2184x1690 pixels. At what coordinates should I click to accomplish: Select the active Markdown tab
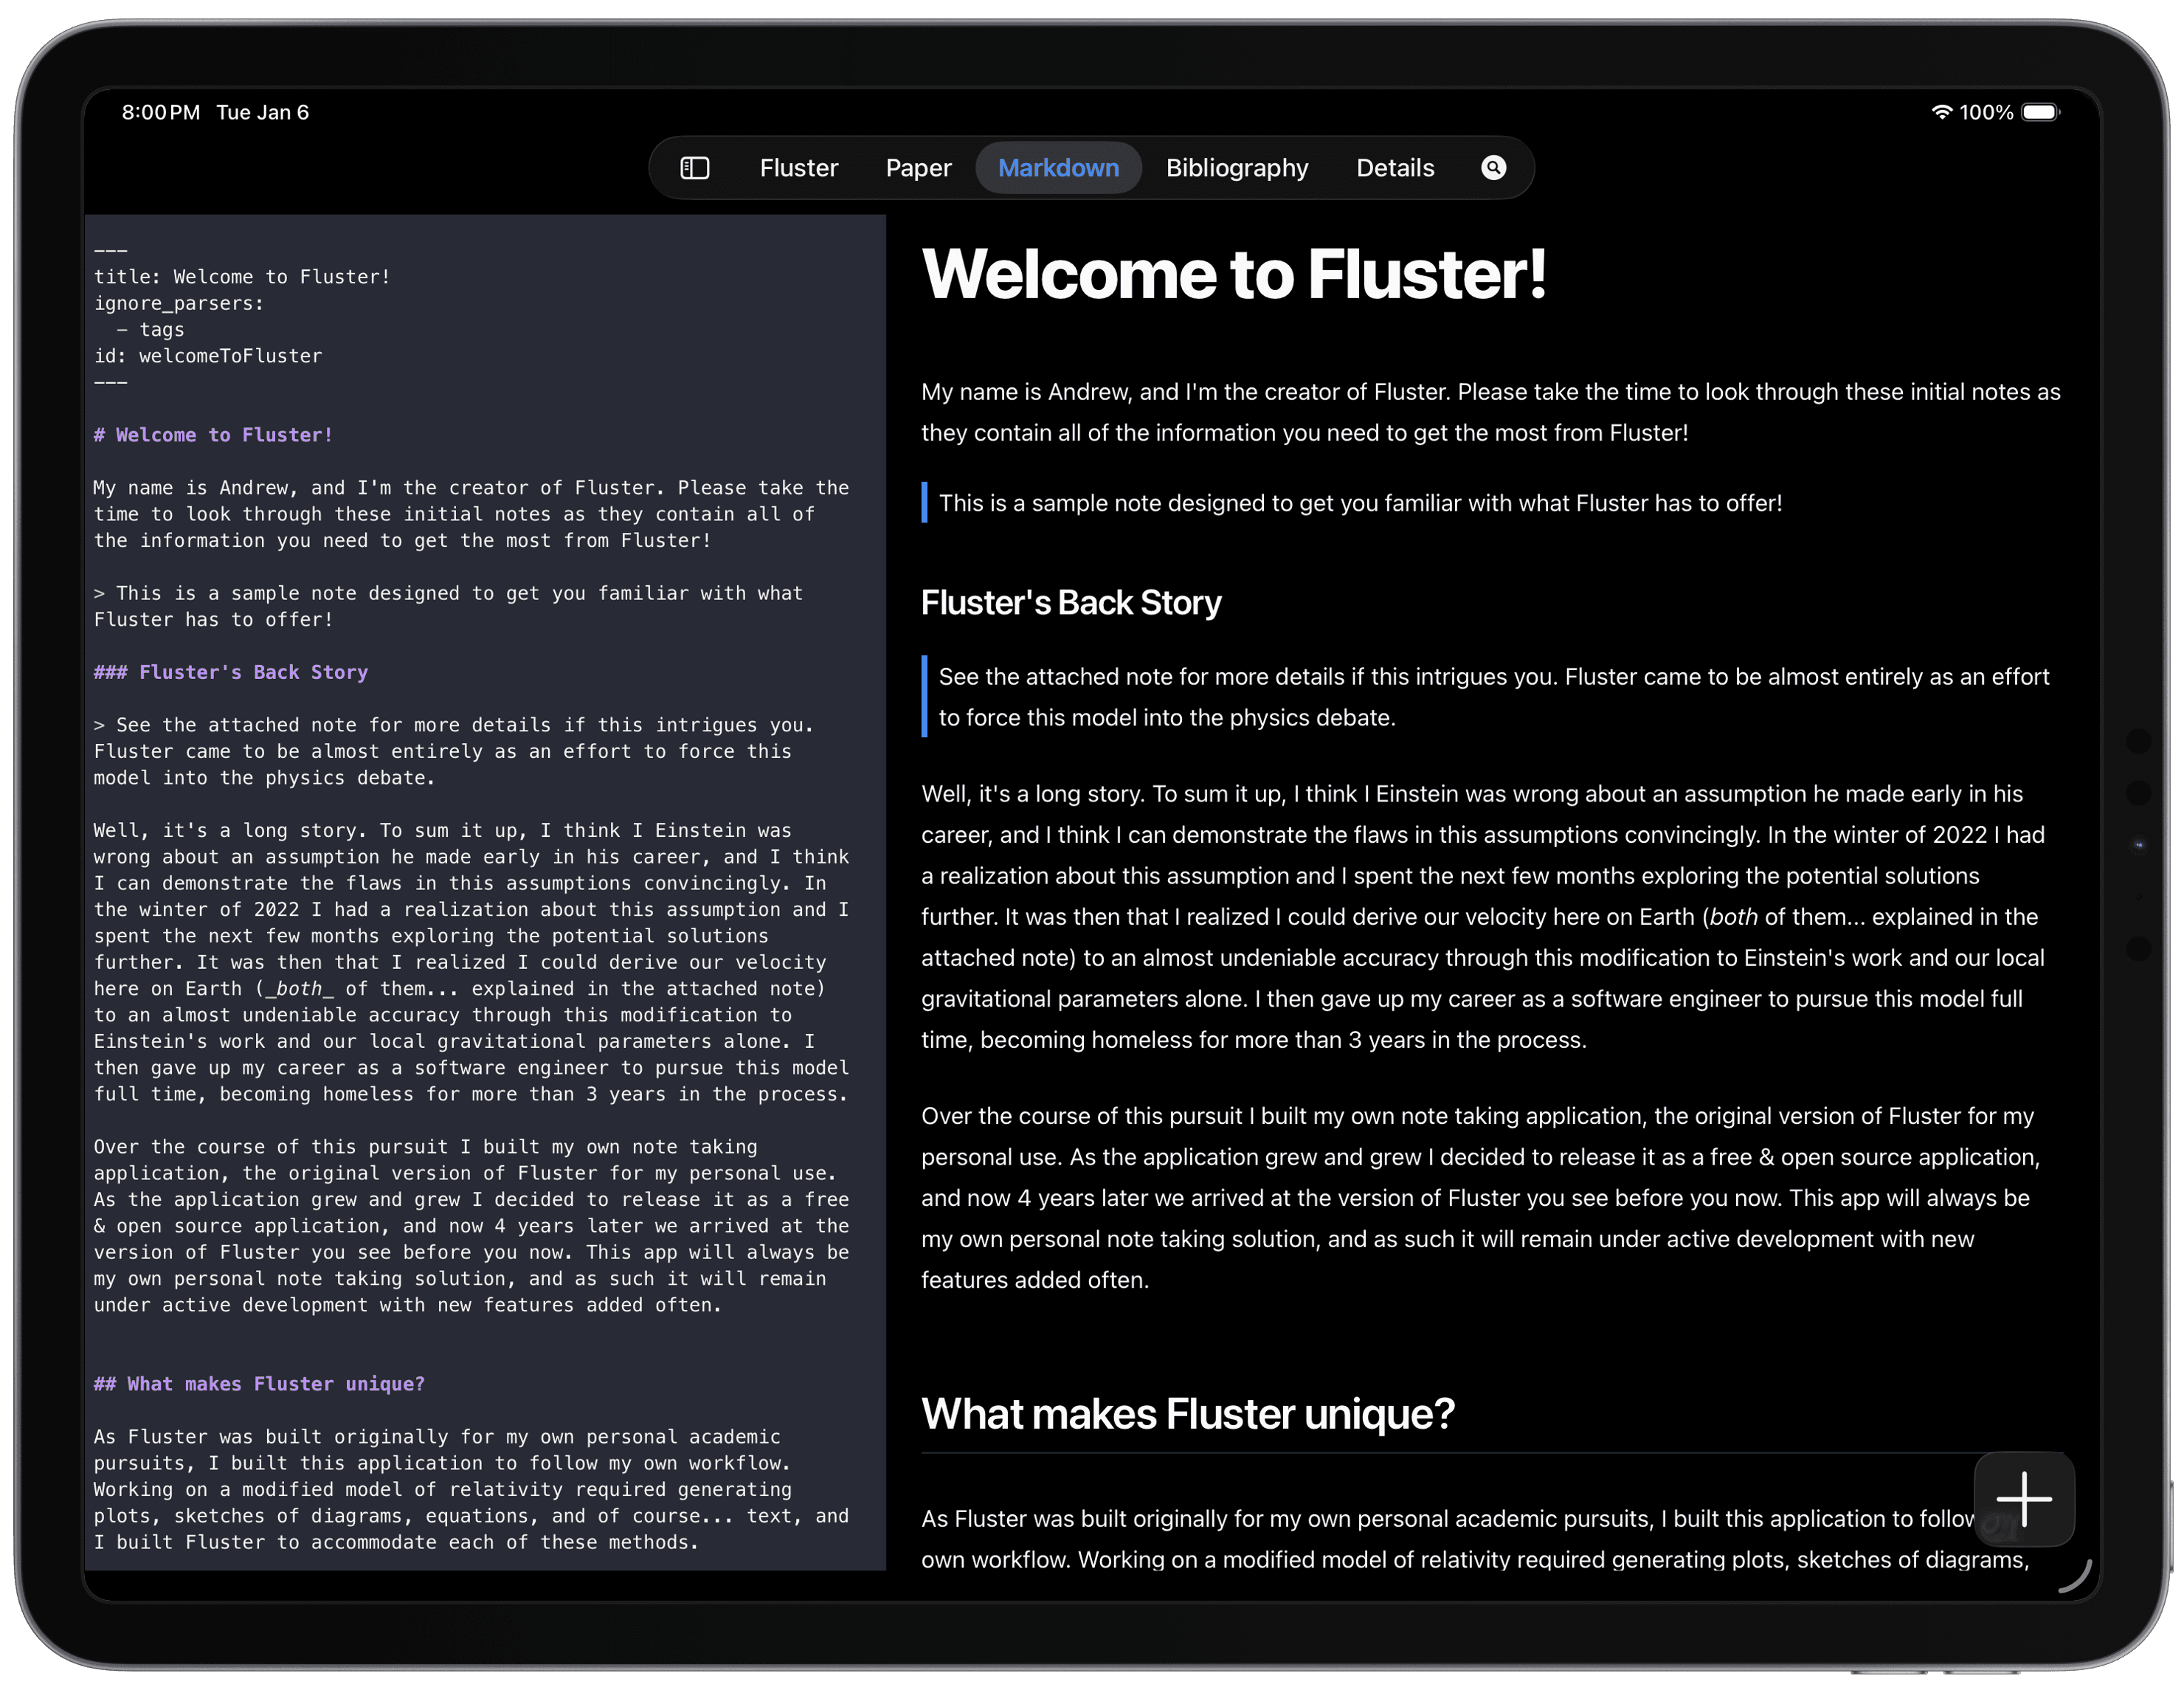click(1058, 168)
